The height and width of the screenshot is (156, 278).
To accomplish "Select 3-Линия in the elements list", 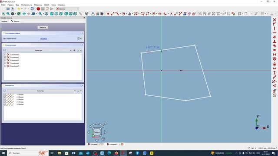I will [20, 100].
